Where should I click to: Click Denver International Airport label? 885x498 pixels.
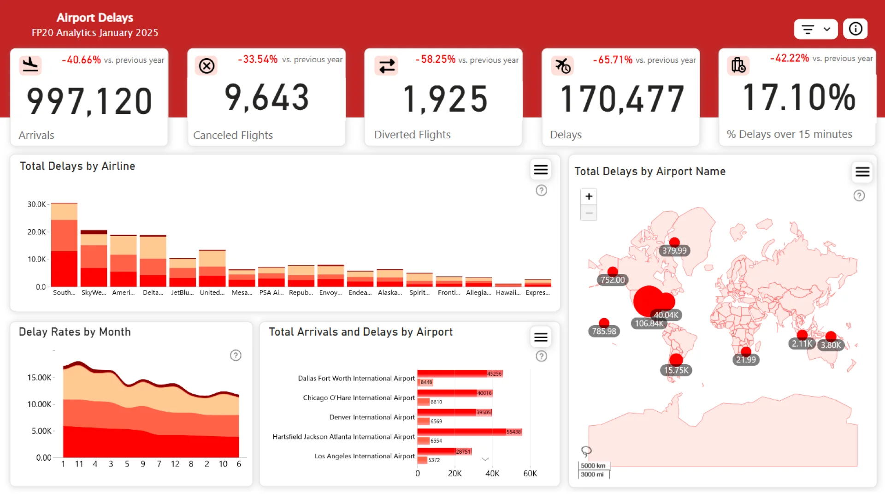pos(372,417)
